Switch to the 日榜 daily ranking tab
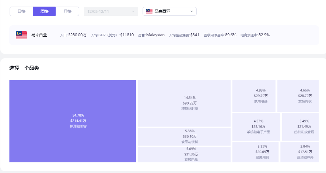This screenshot has height=173, width=326. pos(21,11)
